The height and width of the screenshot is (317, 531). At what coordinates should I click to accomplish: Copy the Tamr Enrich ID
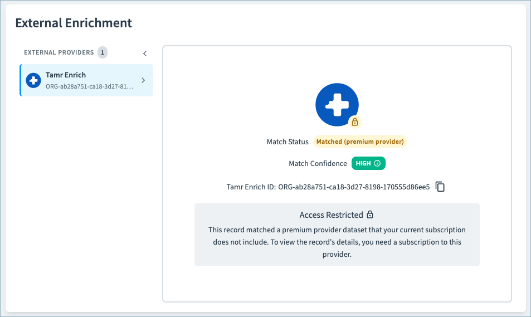440,187
